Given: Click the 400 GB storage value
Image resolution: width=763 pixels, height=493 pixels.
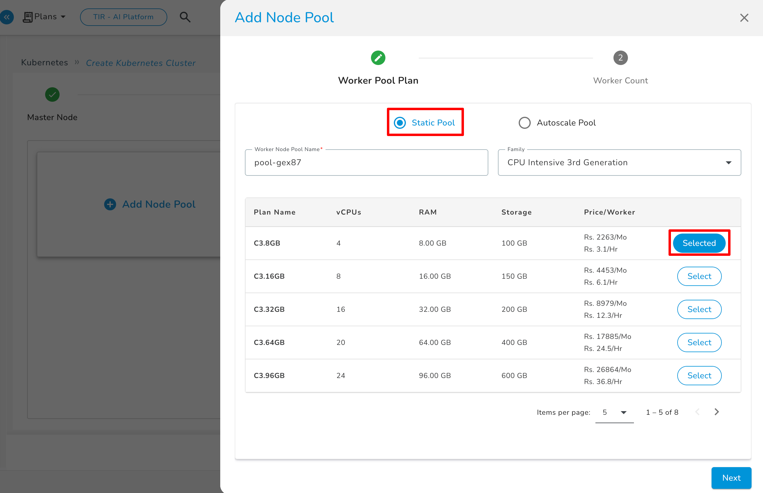Looking at the screenshot, I should [x=514, y=343].
